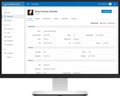Screen dimensions: 120x96
Task: Open Relatórios text link in sidebar
Action: pos(10,45)
